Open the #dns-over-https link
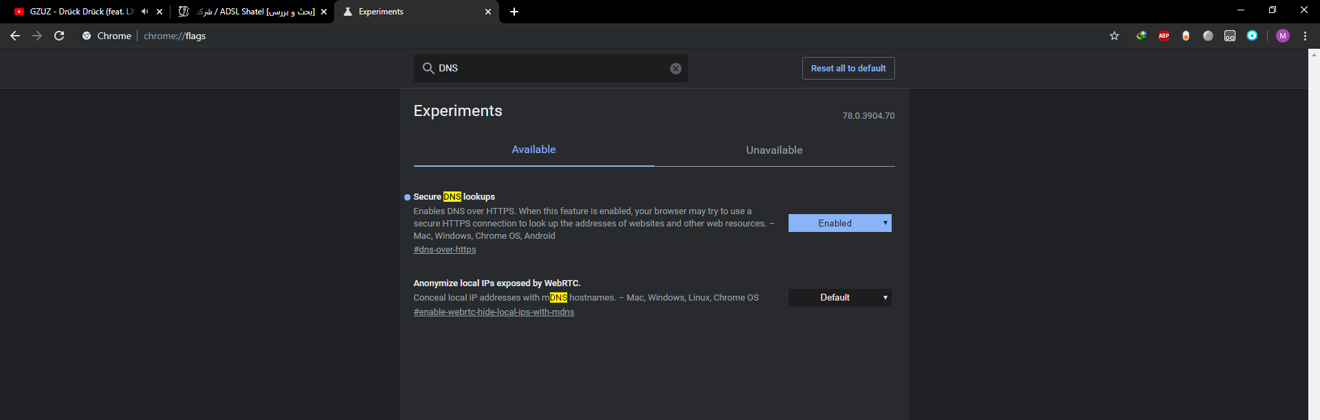 click(445, 250)
